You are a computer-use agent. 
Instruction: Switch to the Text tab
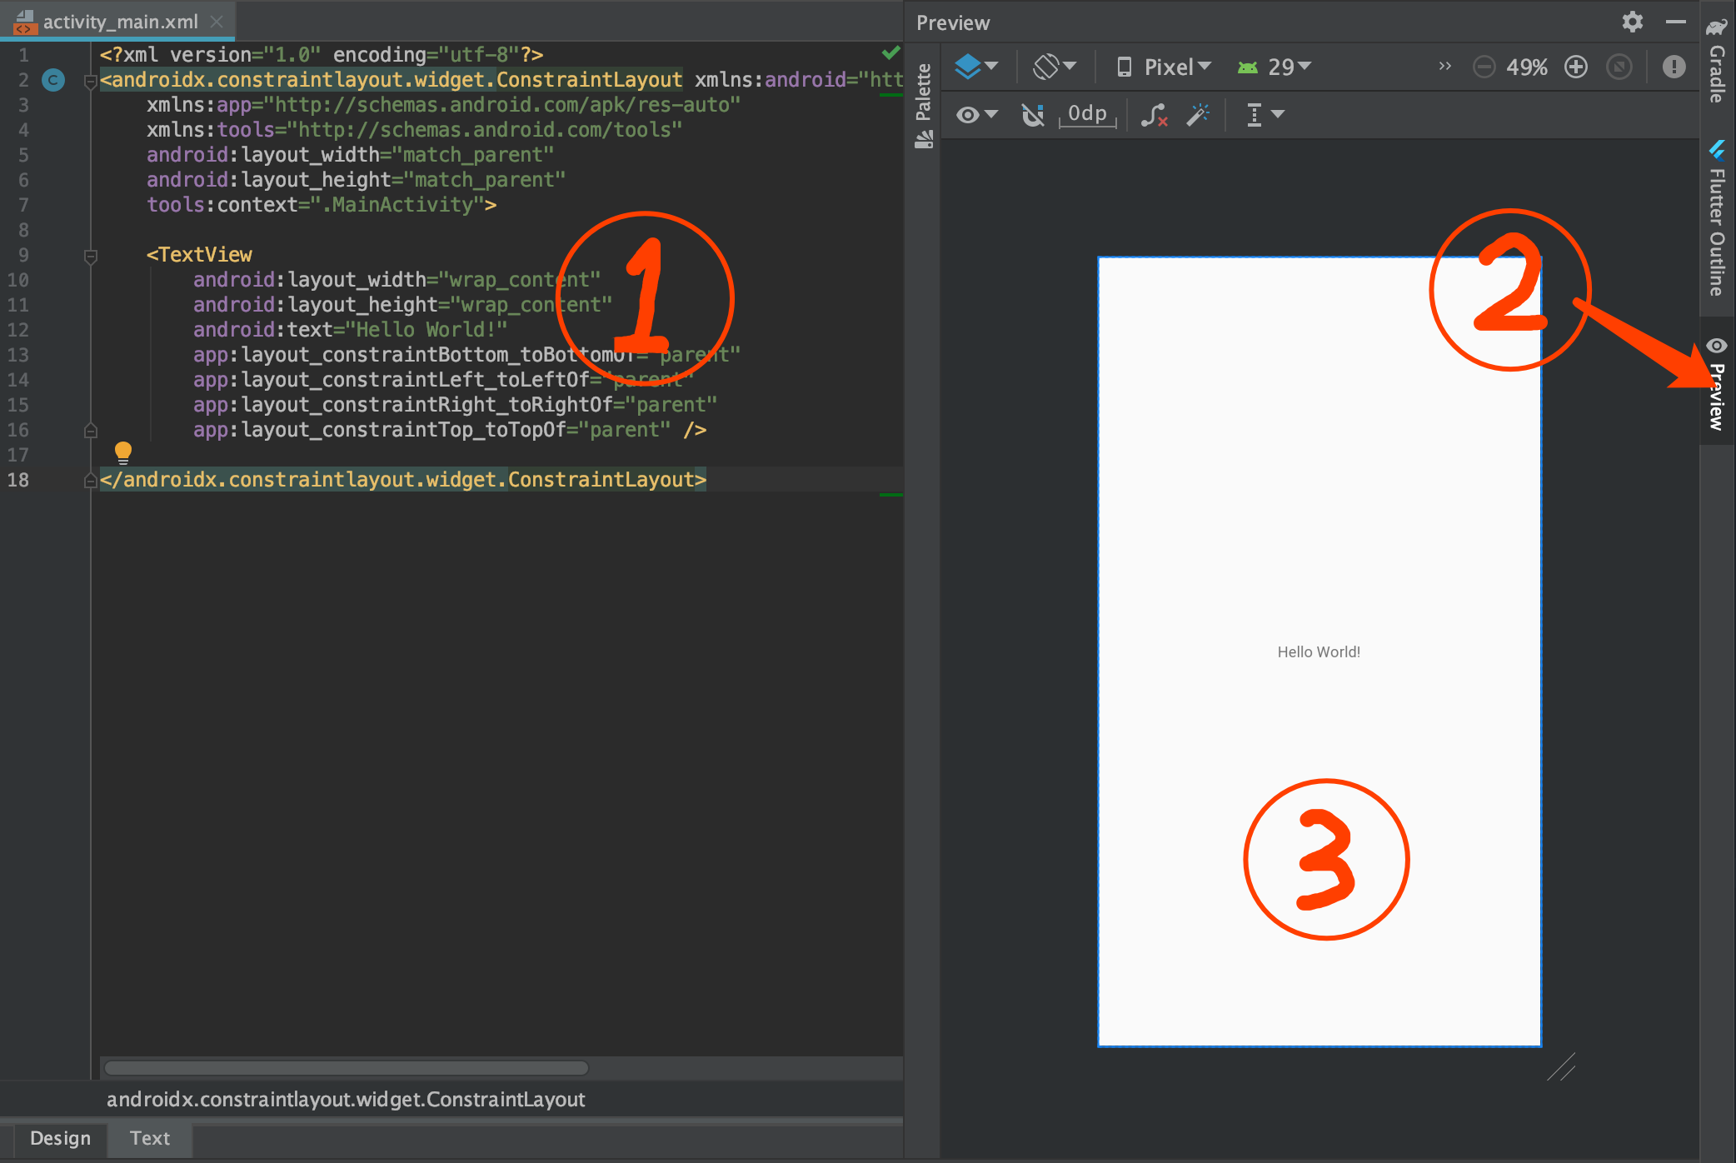150,1138
